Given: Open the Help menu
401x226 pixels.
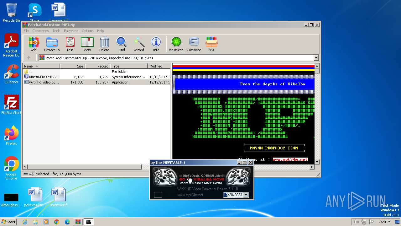Looking at the screenshot, I should pos(100,31).
